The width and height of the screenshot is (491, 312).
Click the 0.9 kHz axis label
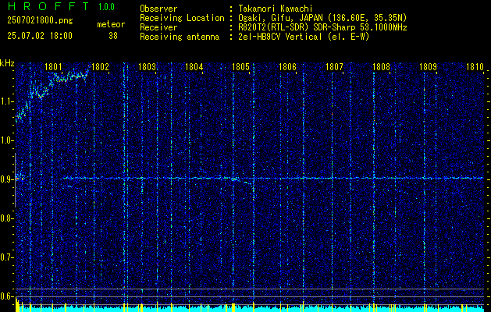click(6, 179)
